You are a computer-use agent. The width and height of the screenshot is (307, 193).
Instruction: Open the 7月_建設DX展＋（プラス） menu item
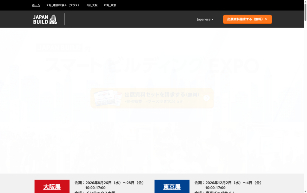(63, 5)
